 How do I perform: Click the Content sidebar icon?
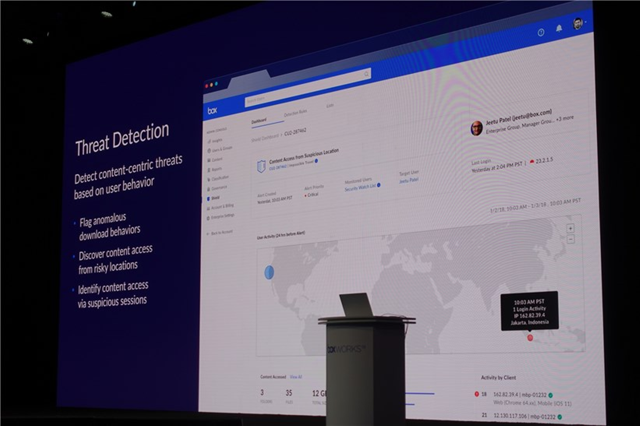(209, 160)
